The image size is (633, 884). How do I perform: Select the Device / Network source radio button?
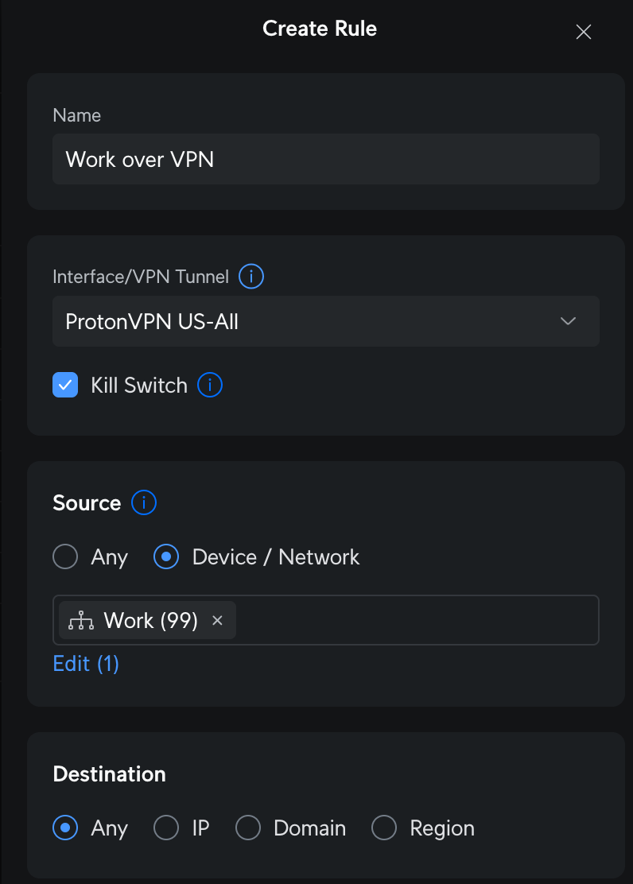(x=166, y=557)
